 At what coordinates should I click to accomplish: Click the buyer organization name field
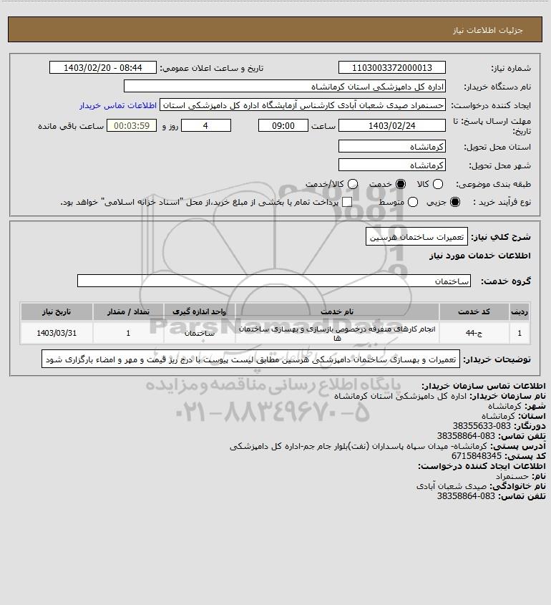click(285, 87)
